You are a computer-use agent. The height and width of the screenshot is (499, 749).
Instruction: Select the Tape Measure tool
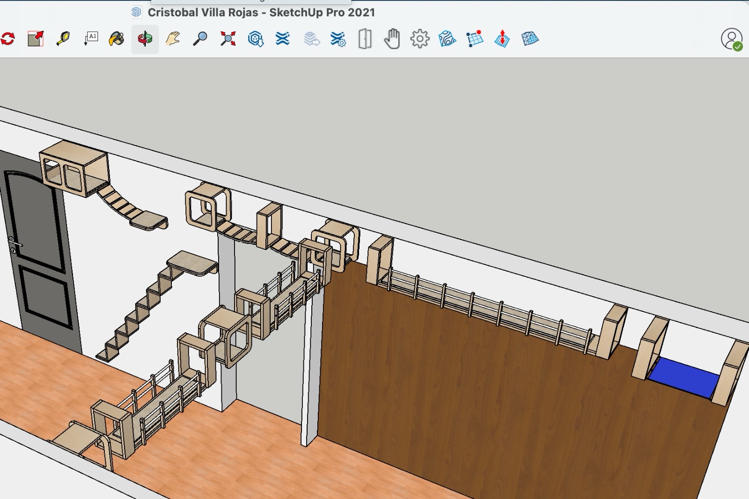63,39
